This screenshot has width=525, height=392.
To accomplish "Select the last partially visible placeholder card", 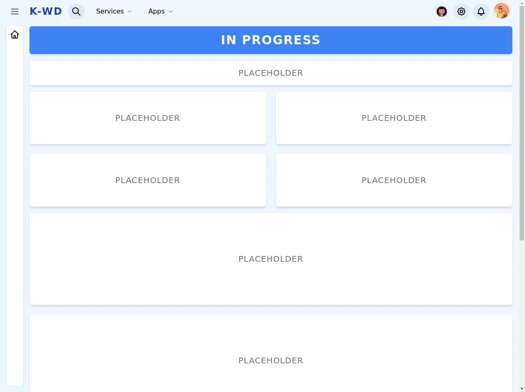I will pos(271,356).
